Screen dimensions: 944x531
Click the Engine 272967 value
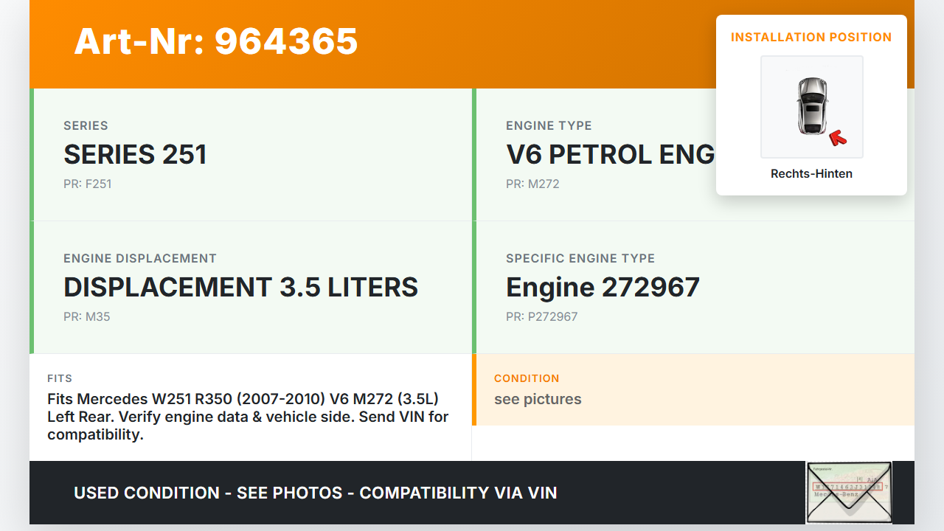(603, 287)
